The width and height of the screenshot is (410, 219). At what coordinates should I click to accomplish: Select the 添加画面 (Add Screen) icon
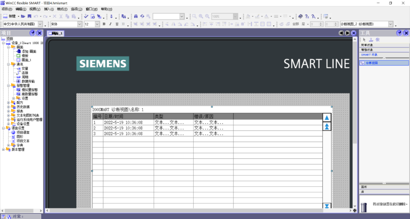coord(19,52)
